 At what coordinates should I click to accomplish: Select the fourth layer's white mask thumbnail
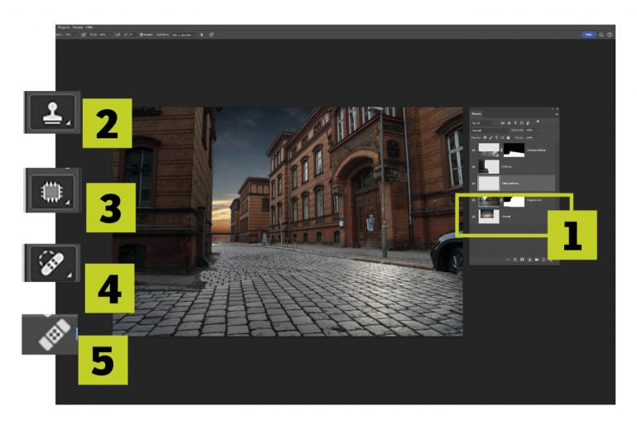514,201
